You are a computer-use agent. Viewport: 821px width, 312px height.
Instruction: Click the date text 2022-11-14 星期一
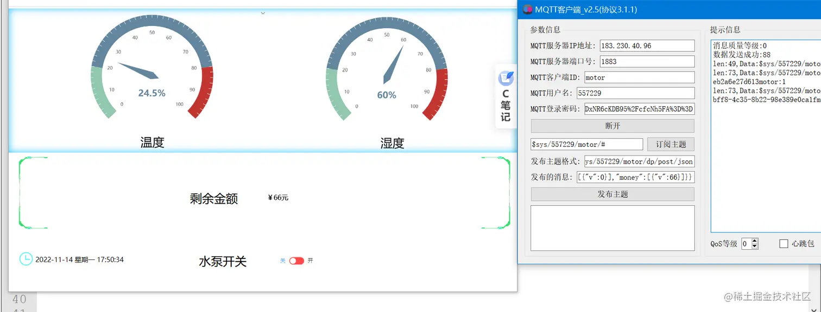[65, 259]
